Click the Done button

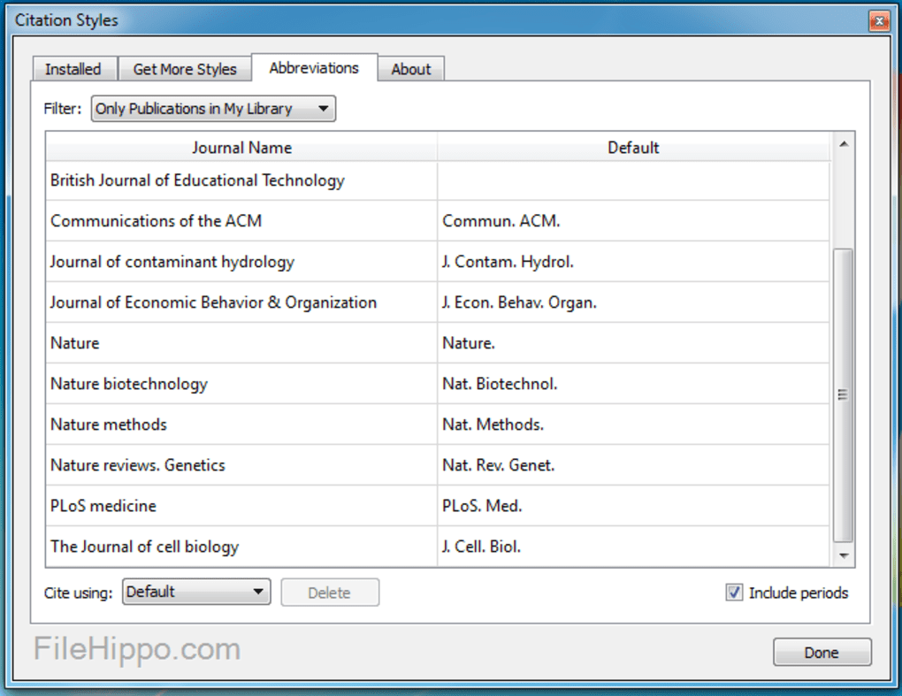(x=822, y=652)
